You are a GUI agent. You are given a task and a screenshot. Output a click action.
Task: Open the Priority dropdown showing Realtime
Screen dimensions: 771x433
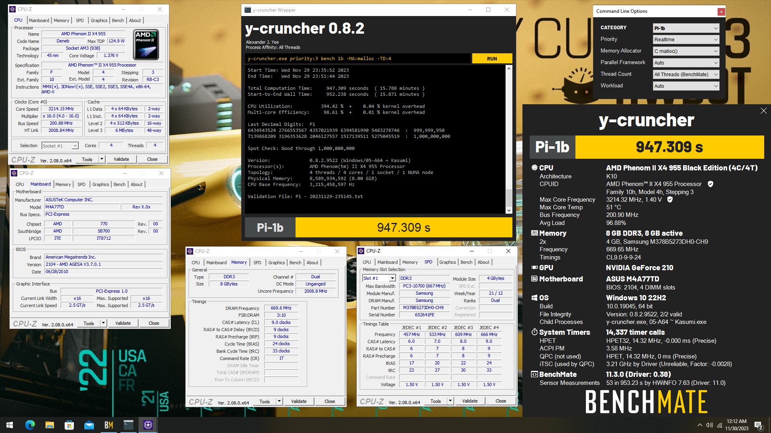coord(686,40)
